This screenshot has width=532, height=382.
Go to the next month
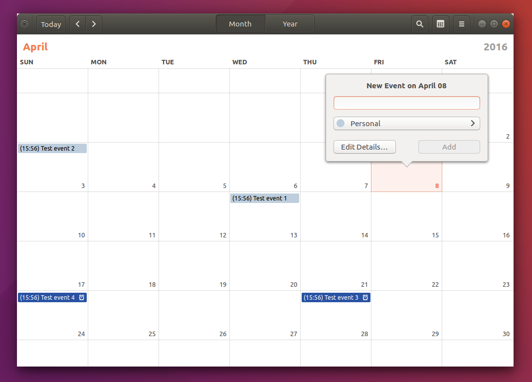pos(94,23)
